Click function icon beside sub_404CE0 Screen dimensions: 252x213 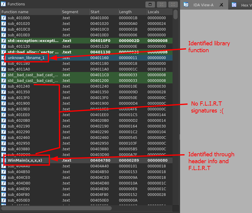tap(4, 177)
